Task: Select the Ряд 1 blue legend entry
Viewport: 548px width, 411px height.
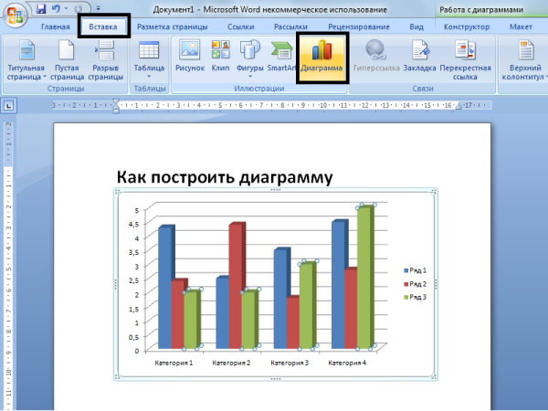Action: (x=418, y=271)
